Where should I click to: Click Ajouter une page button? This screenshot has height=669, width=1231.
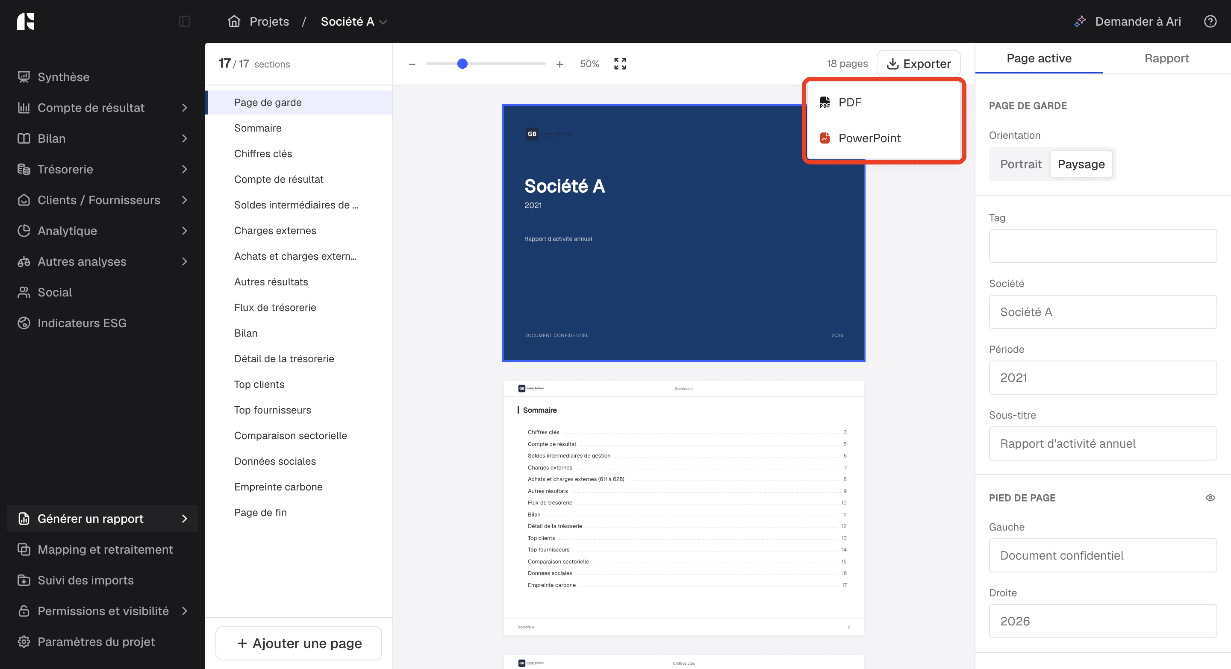click(299, 643)
